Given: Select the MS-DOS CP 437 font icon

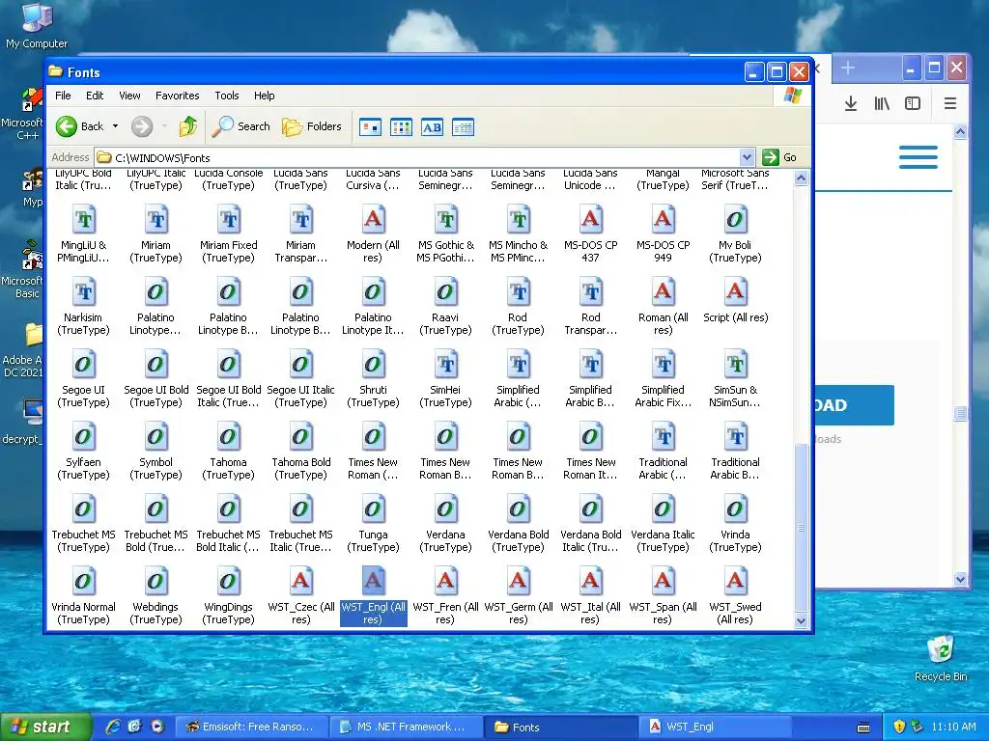Looking at the screenshot, I should (x=590, y=219).
